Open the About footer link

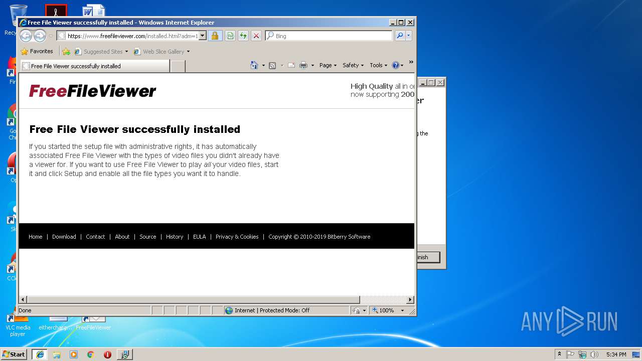(122, 237)
